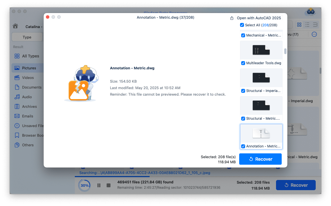The width and height of the screenshot is (331, 206).
Task: Click the share icon in preview header
Action: coord(232,17)
